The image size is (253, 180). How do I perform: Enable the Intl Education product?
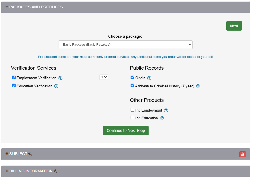[x=132, y=117]
